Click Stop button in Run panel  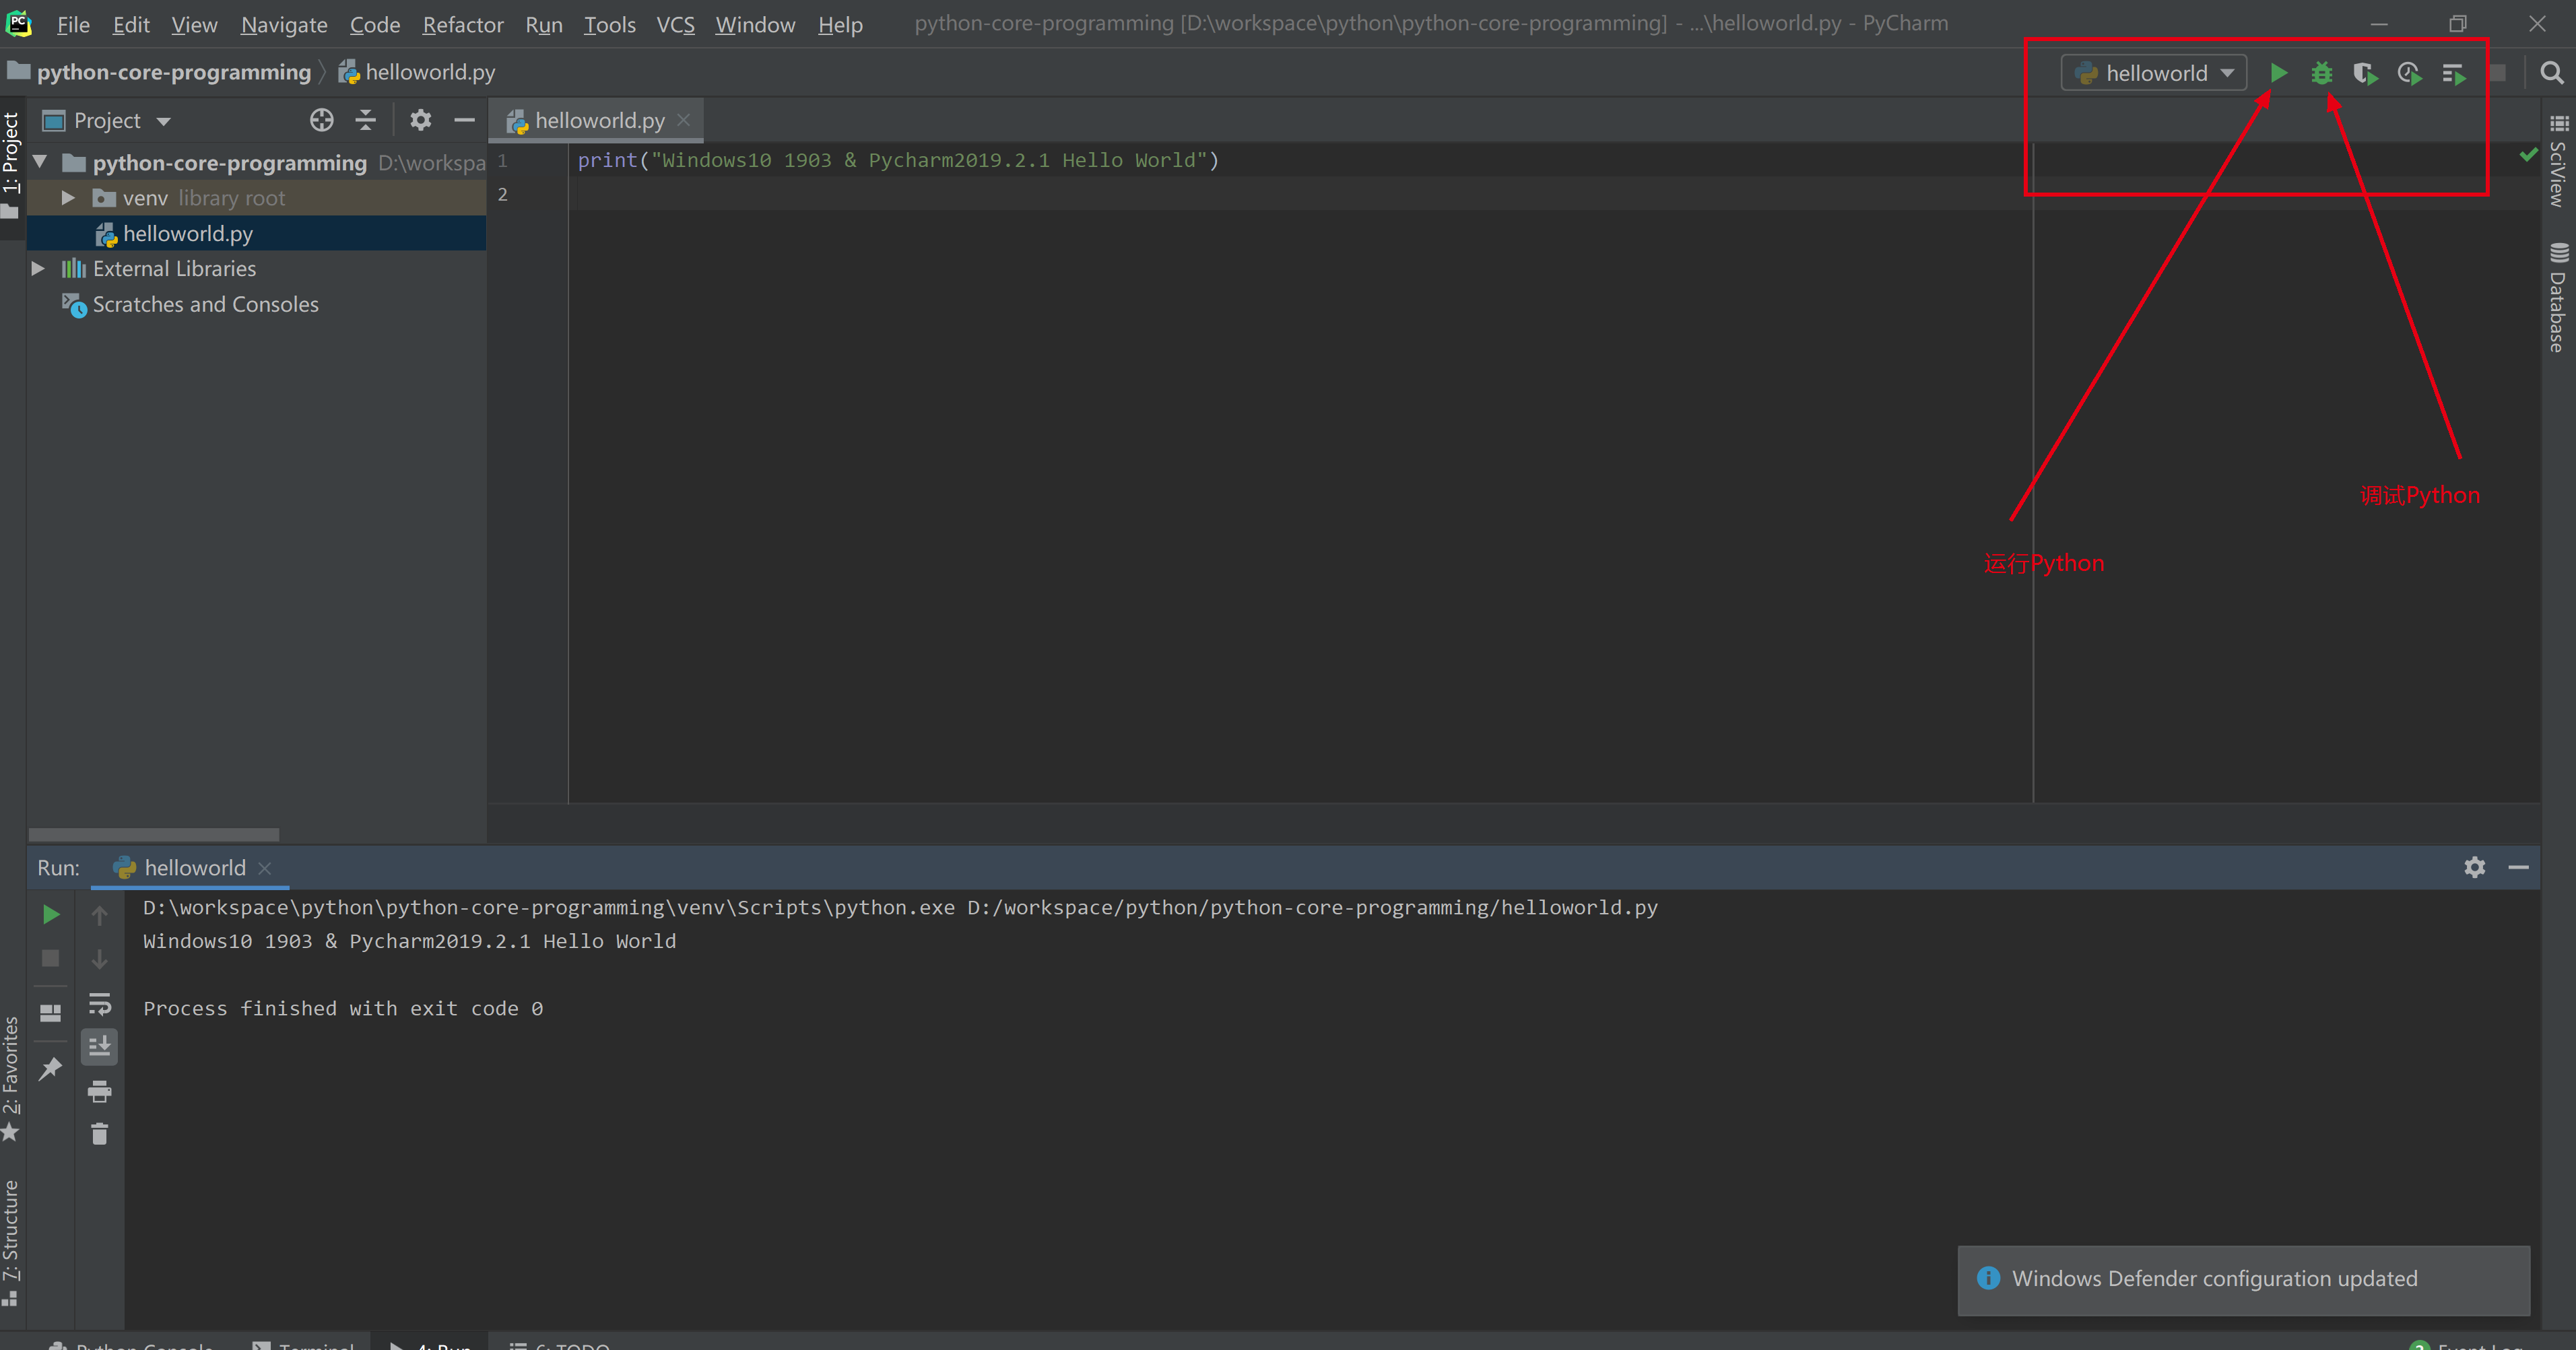tap(50, 958)
